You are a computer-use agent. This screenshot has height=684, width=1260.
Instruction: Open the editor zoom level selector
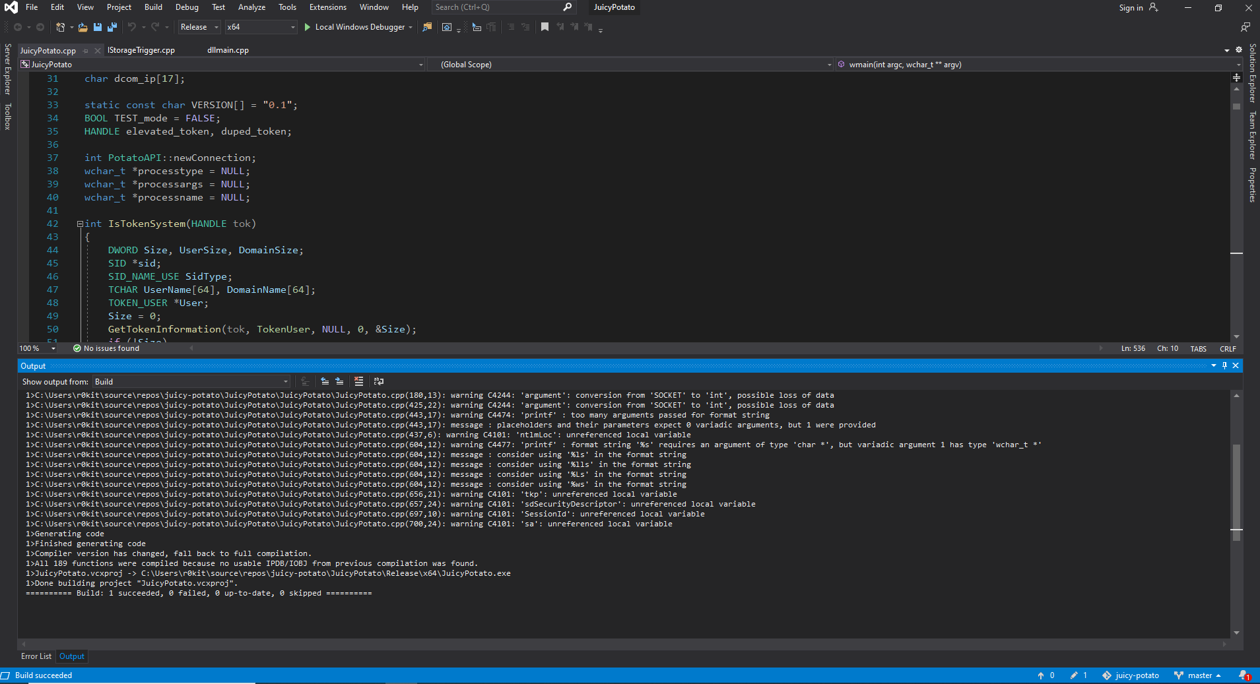(36, 348)
